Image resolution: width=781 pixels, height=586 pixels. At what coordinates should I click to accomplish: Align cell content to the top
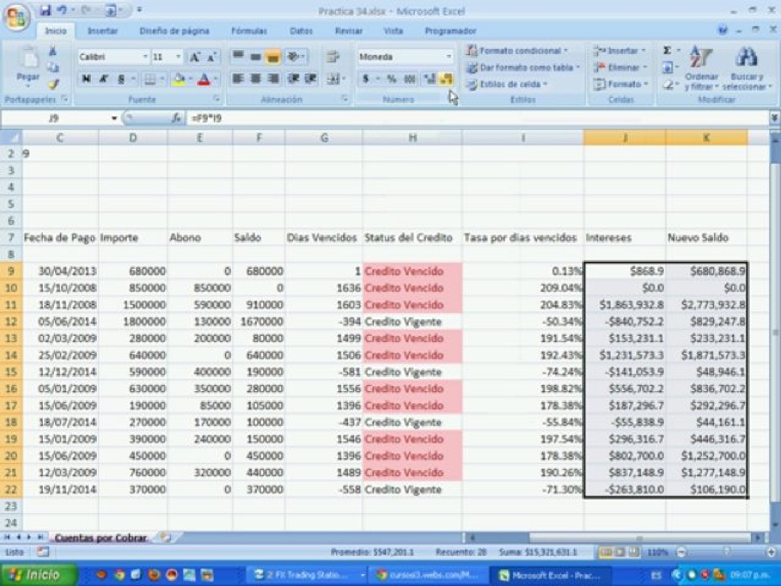point(238,56)
